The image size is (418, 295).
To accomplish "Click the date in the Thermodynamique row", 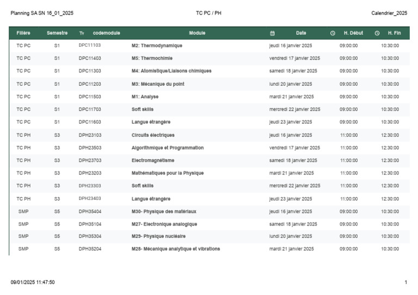I will [291, 46].
